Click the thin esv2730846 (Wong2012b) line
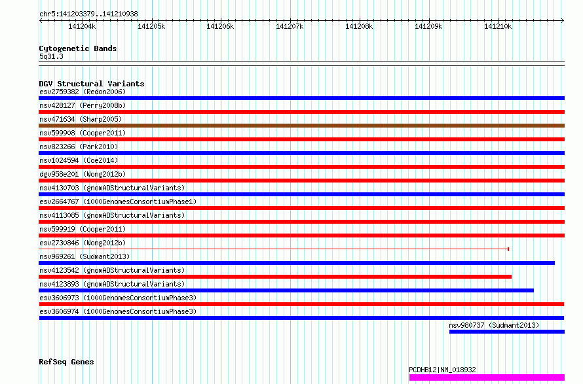Viewport: 583px width, 384px height. (274, 249)
